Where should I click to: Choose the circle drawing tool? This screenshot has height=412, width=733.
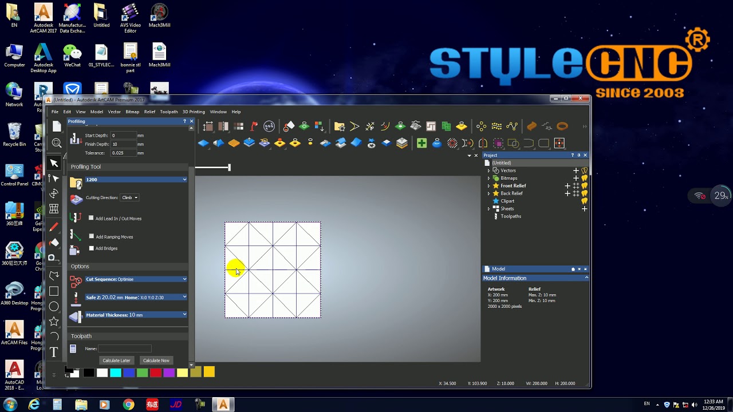pyautogui.click(x=54, y=307)
